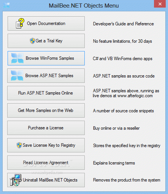Close the MailBee.NET Objects Menu window

160,4
